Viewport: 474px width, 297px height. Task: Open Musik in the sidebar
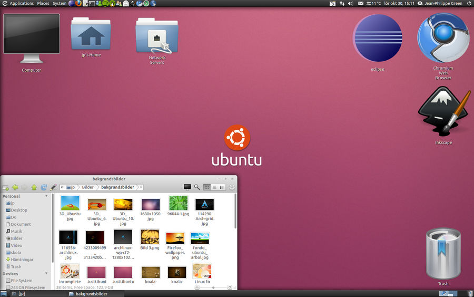(x=14, y=231)
